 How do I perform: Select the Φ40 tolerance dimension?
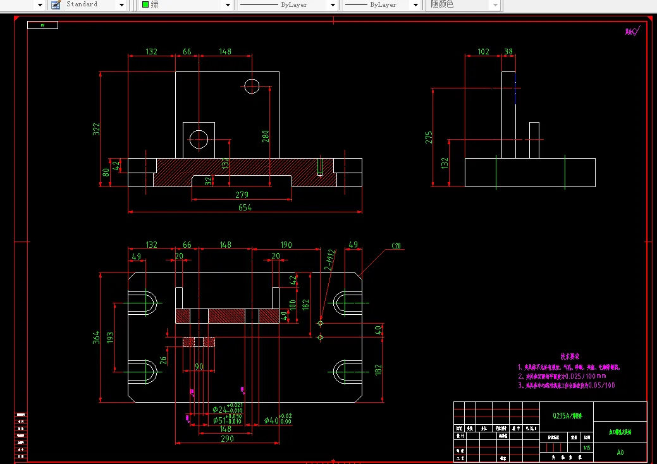[278, 420]
